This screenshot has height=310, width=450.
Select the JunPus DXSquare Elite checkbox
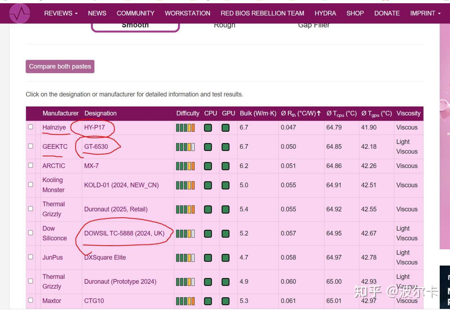(x=30, y=257)
